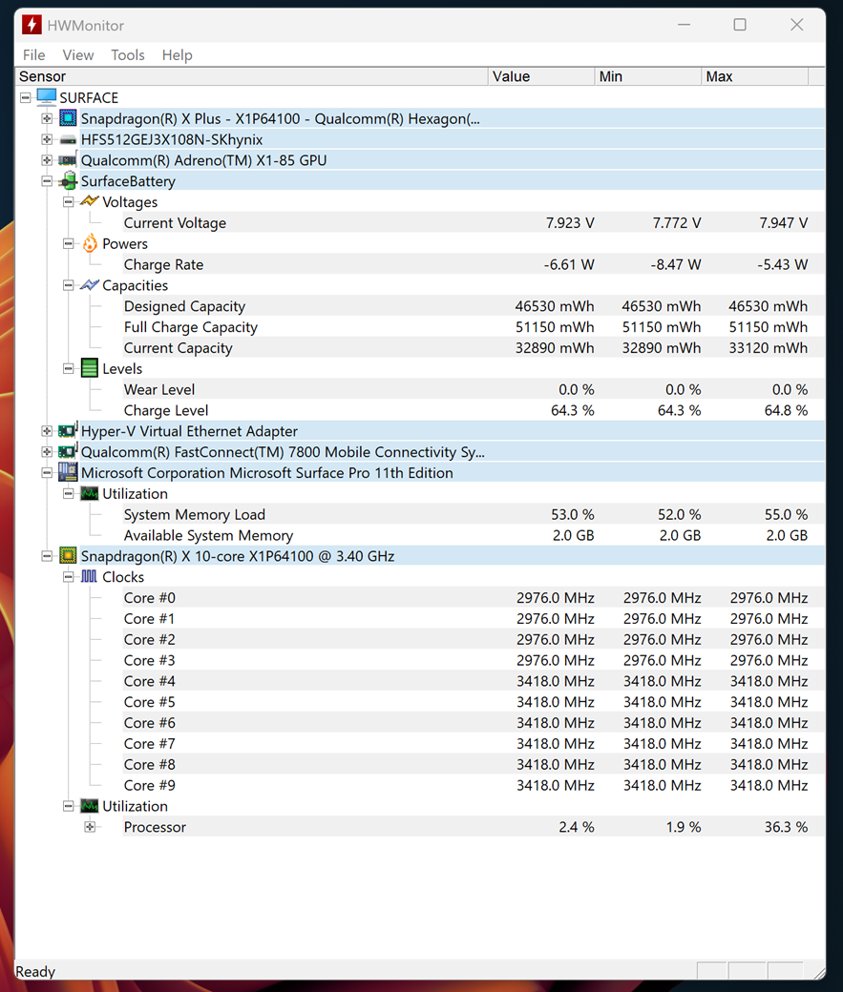Click the 36.3 % processor max value
This screenshot has height=992, width=843.
(x=786, y=827)
